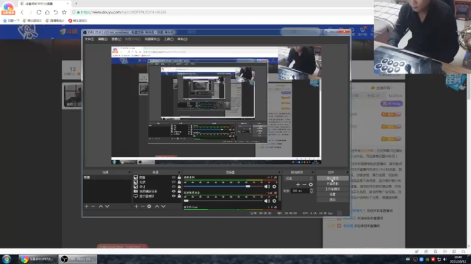Open the 淡出 transition dropdown
Image resolution: width=471 pixels, height=264 pixels.
point(299,178)
